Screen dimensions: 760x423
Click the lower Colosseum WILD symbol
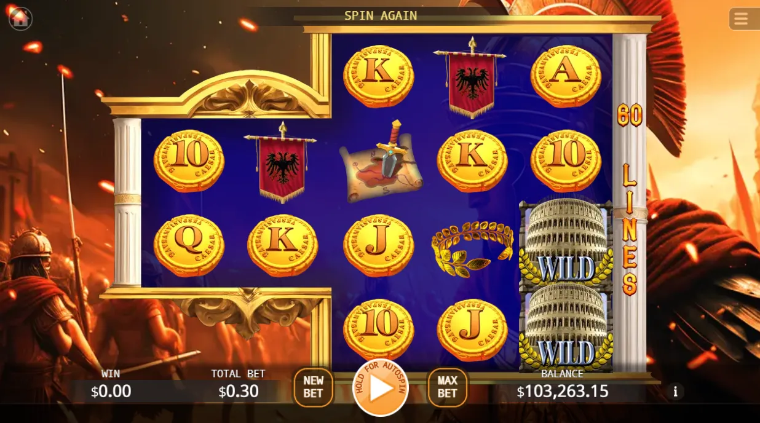566,330
